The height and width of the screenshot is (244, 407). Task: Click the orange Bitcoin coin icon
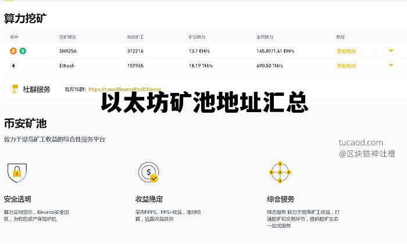click(13, 51)
